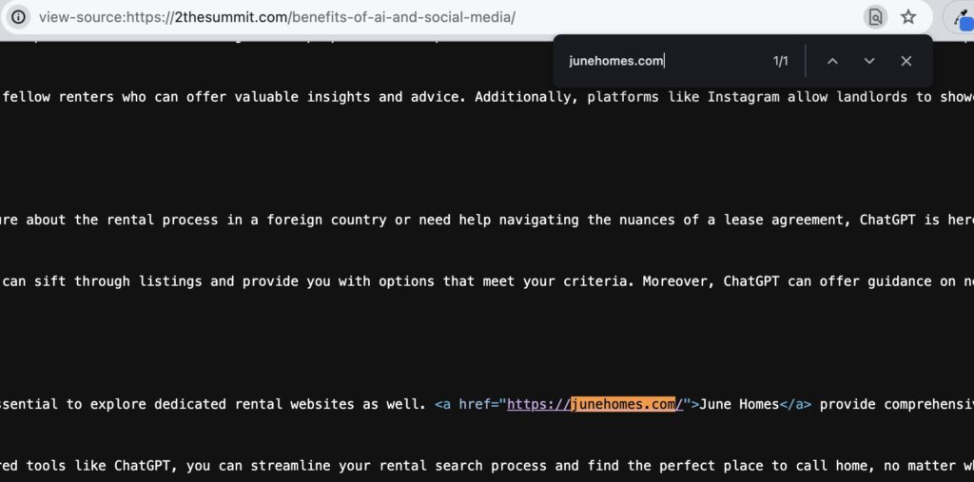Close the find bar
This screenshot has height=482, width=974.
tap(906, 61)
